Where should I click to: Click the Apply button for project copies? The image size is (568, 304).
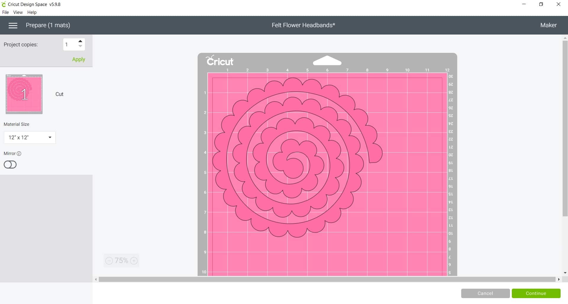[78, 59]
